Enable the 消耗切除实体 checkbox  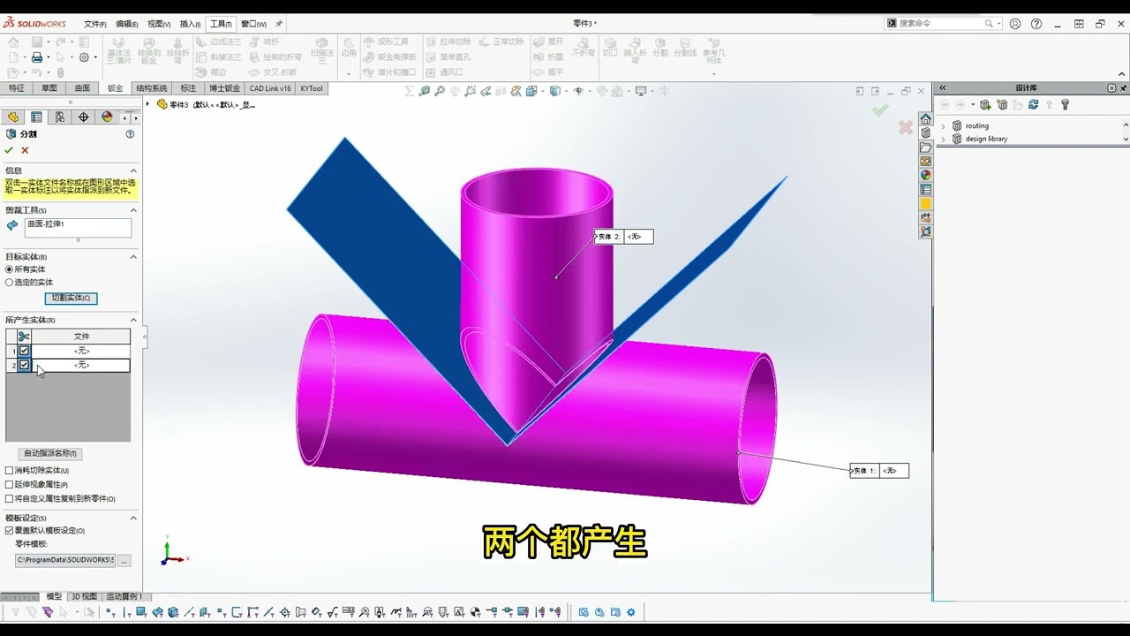10,471
